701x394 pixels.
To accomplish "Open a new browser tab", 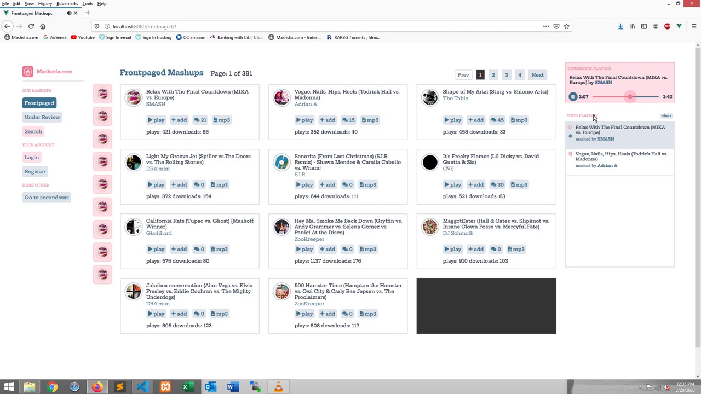I will point(88,13).
